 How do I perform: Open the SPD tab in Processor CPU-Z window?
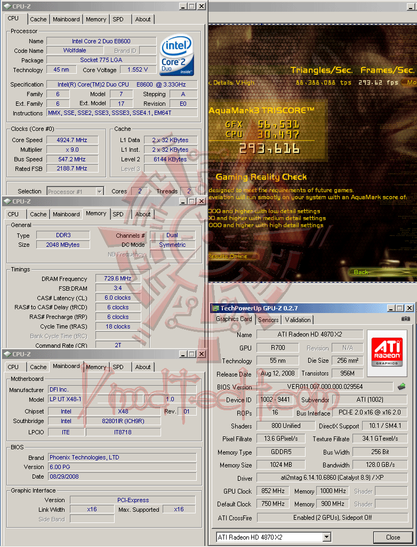(x=118, y=20)
